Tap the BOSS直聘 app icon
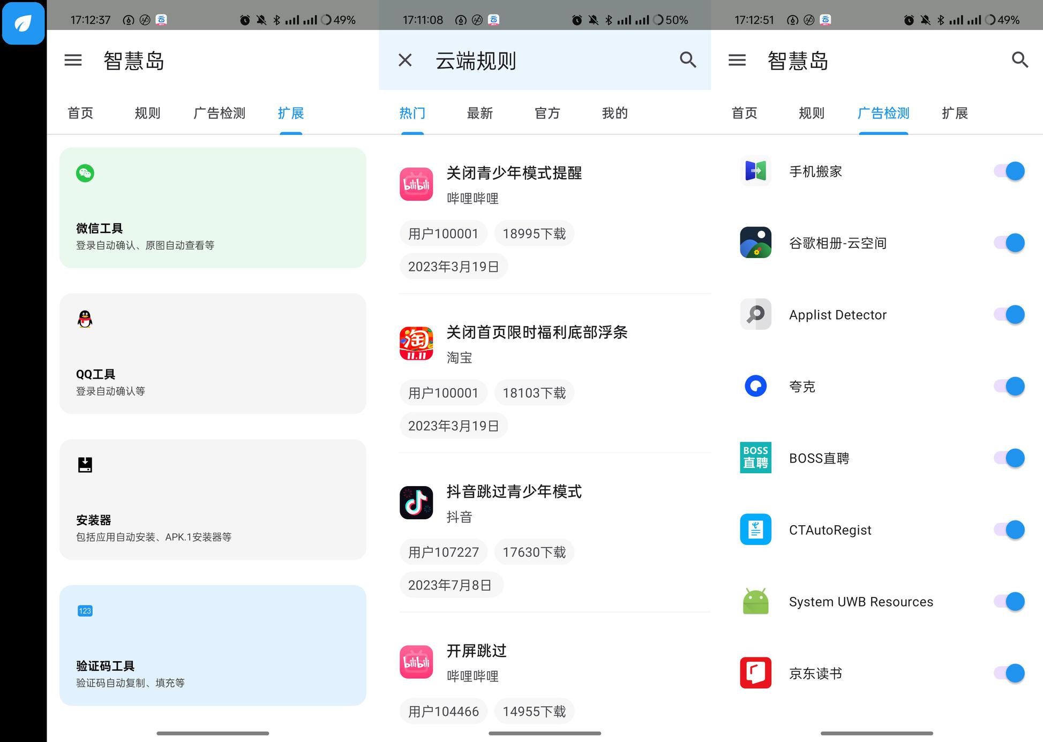The image size is (1043, 742). (x=755, y=458)
